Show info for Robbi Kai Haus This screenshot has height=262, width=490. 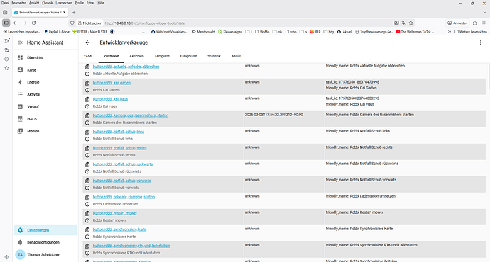click(87, 106)
